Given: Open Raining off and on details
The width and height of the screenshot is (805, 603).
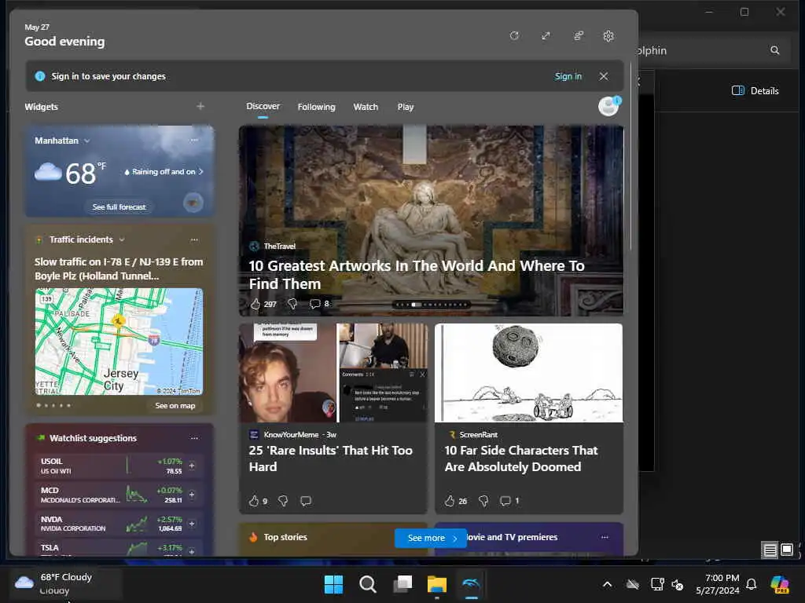Looking at the screenshot, I should click(x=164, y=172).
